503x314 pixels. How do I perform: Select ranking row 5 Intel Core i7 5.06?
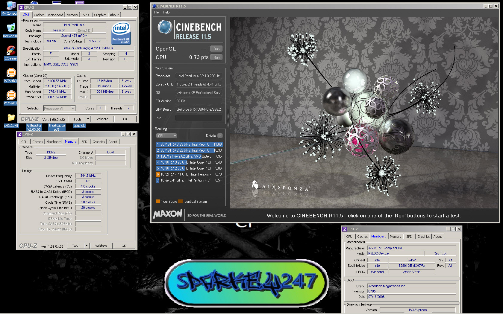[x=189, y=168]
